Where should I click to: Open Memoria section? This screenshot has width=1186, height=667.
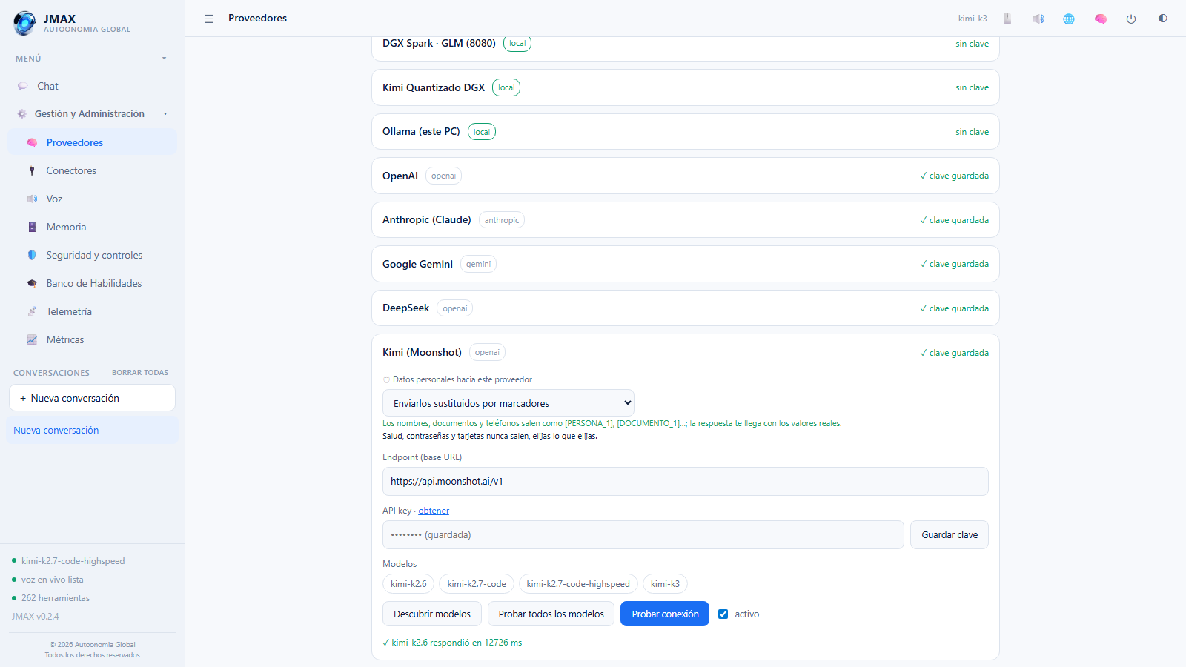click(92, 227)
